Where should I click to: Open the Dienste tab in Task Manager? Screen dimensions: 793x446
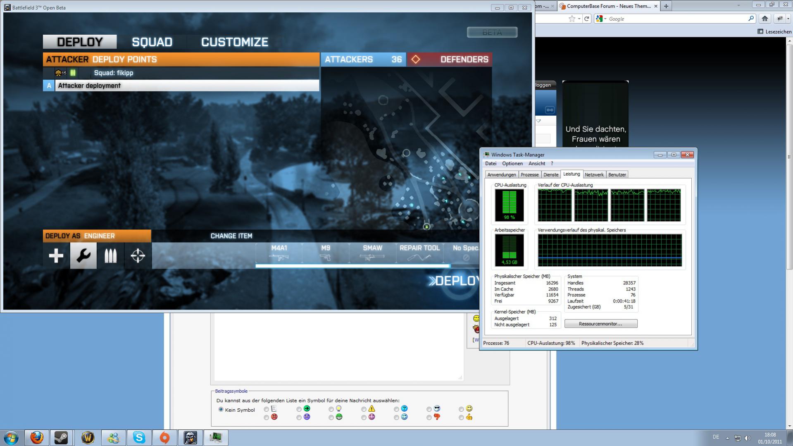coord(551,175)
